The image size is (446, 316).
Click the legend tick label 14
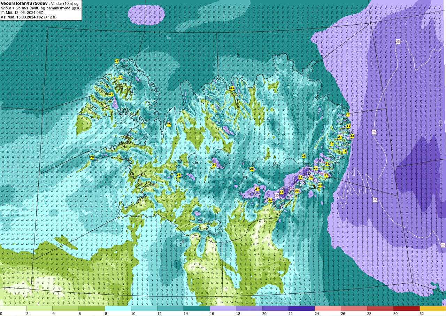(x=185, y=314)
